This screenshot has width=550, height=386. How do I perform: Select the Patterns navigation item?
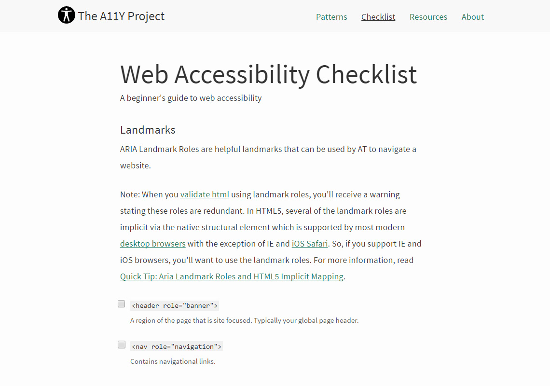click(331, 17)
